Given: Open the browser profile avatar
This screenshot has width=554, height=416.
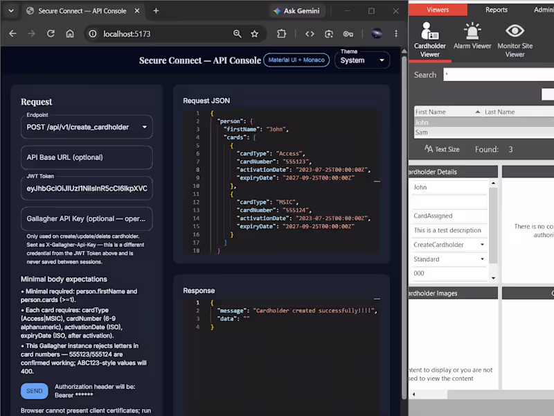Looking at the screenshot, I should [x=377, y=33].
